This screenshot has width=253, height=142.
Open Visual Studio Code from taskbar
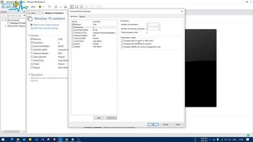36,140
